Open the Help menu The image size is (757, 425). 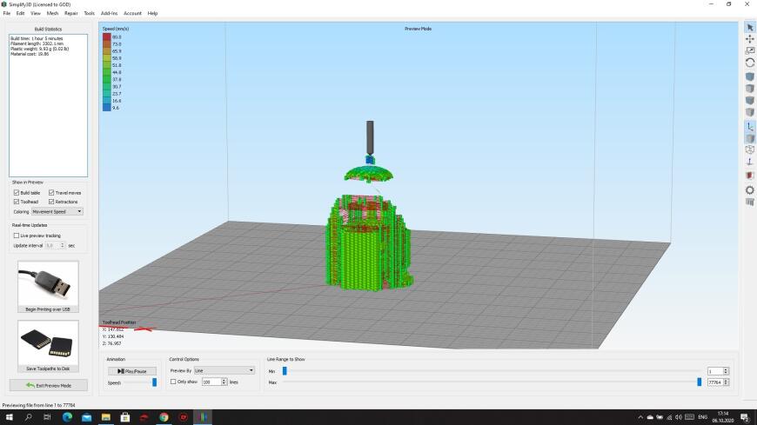(x=152, y=14)
